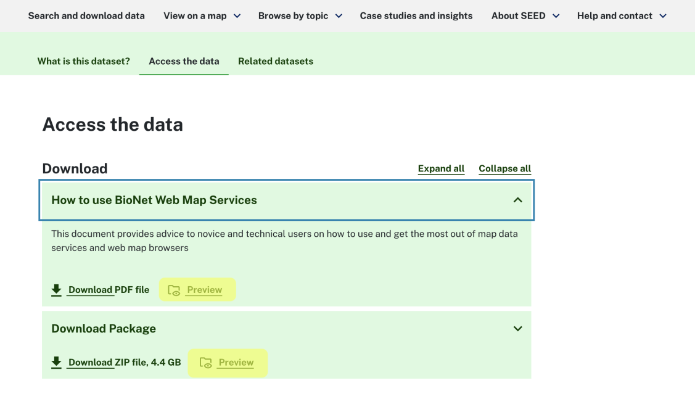Expand the Download Package chevron

pyautogui.click(x=518, y=329)
